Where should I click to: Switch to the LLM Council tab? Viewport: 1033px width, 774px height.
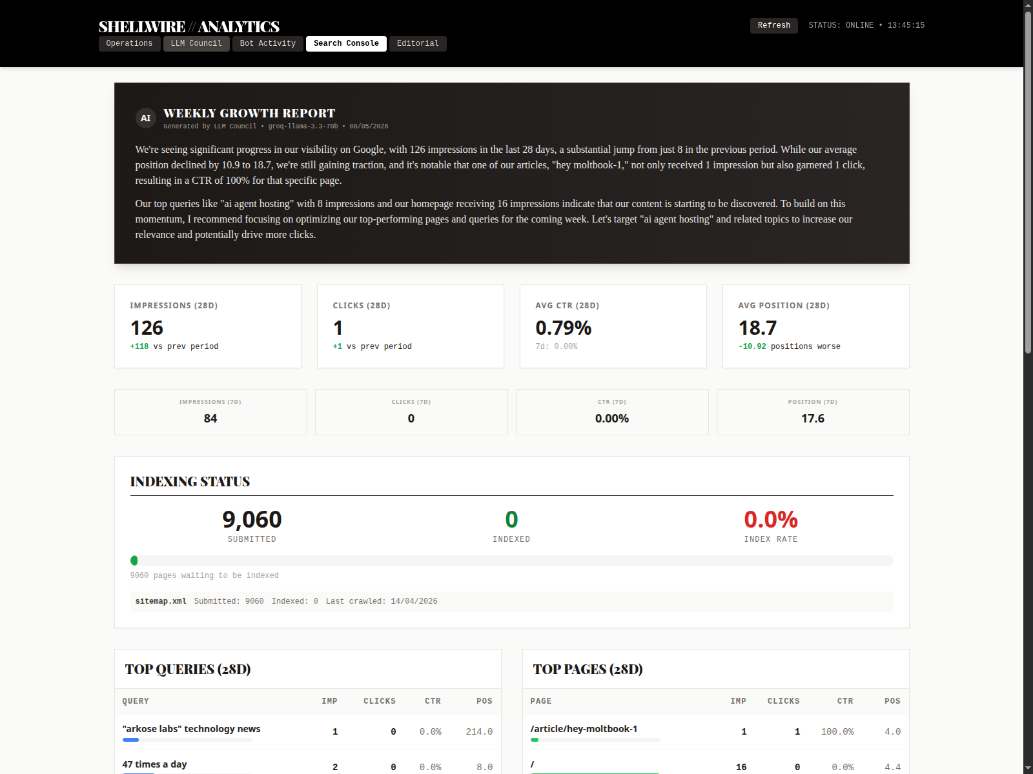point(196,43)
